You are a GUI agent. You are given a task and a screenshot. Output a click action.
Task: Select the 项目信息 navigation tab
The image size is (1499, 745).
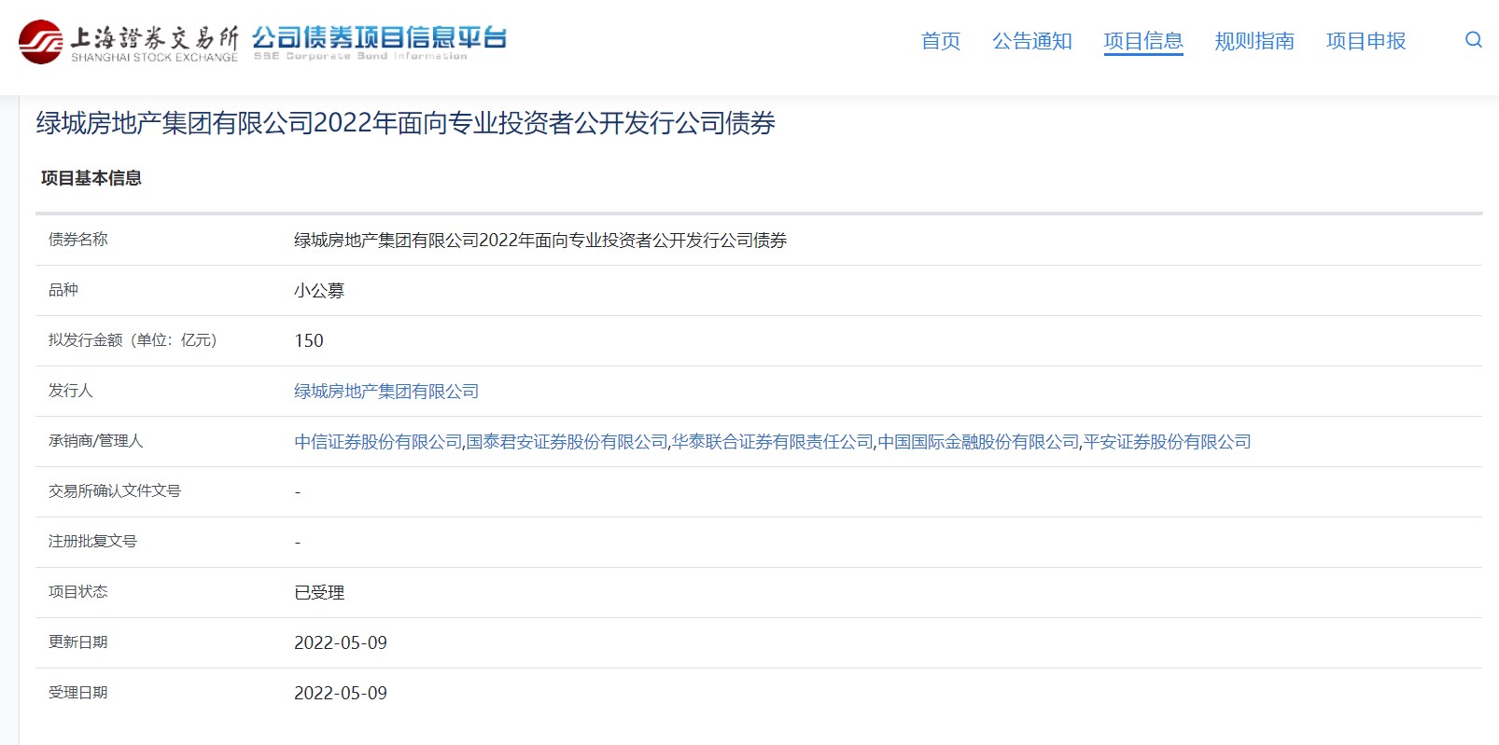1142,41
